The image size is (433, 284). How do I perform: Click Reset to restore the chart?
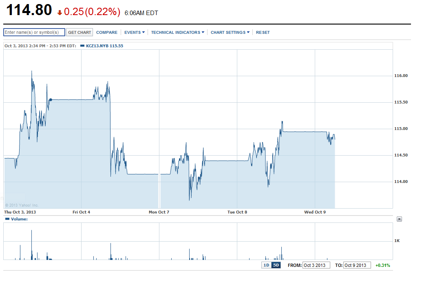[263, 33]
